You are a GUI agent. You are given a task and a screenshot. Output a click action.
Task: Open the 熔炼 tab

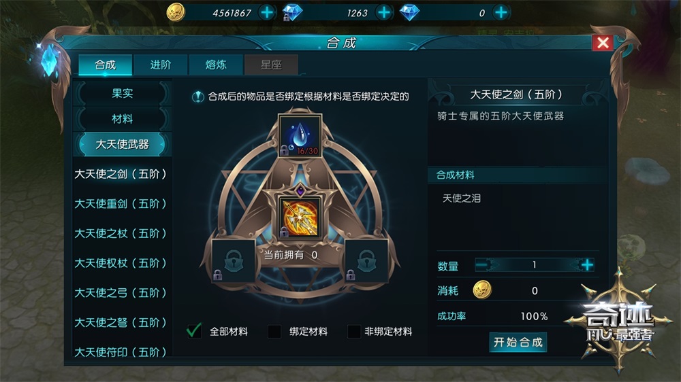[x=216, y=65]
